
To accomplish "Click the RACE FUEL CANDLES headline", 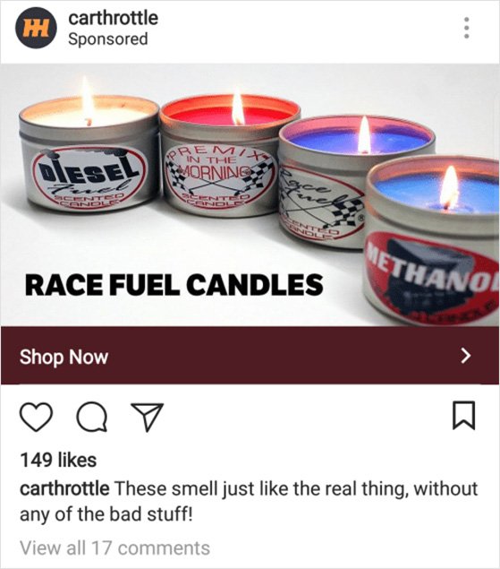I will 174,285.
